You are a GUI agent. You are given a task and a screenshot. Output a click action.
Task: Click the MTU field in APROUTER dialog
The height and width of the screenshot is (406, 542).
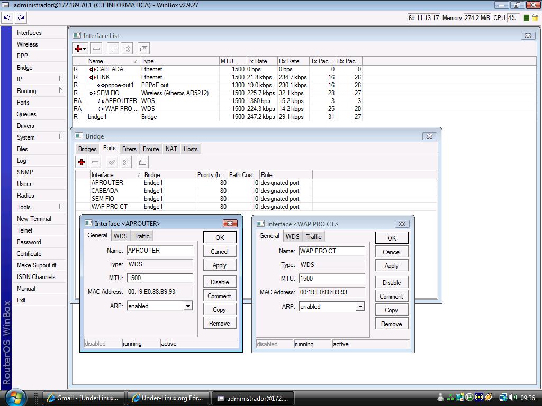(x=159, y=278)
